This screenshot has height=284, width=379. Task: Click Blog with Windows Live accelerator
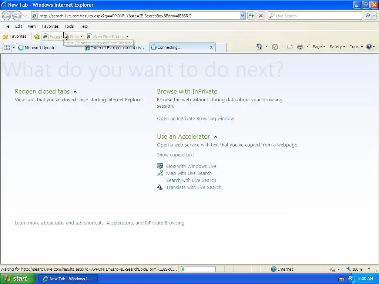coord(191,166)
